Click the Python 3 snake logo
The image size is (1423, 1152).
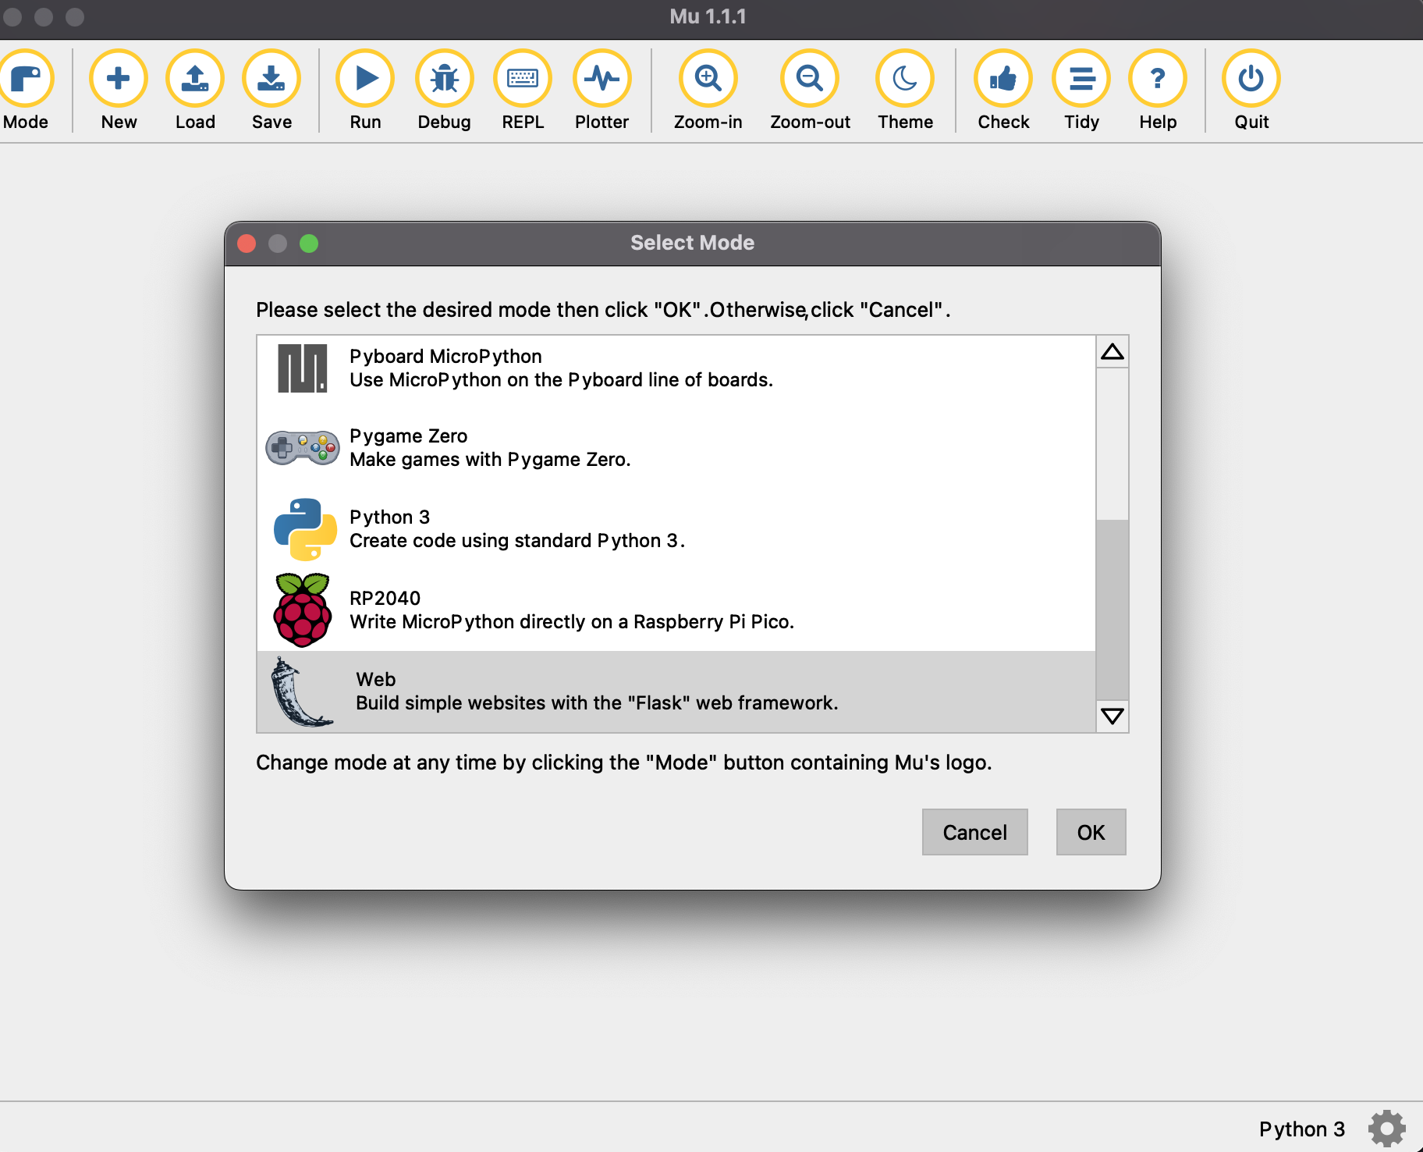(x=305, y=529)
